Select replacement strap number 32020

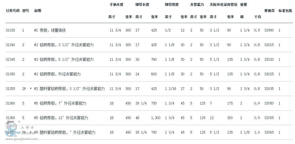[269, 59]
